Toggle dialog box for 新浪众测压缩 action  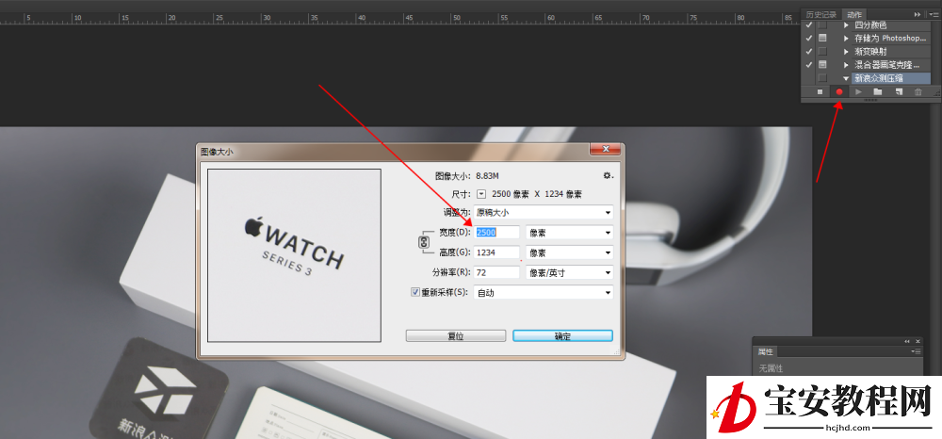(x=822, y=78)
